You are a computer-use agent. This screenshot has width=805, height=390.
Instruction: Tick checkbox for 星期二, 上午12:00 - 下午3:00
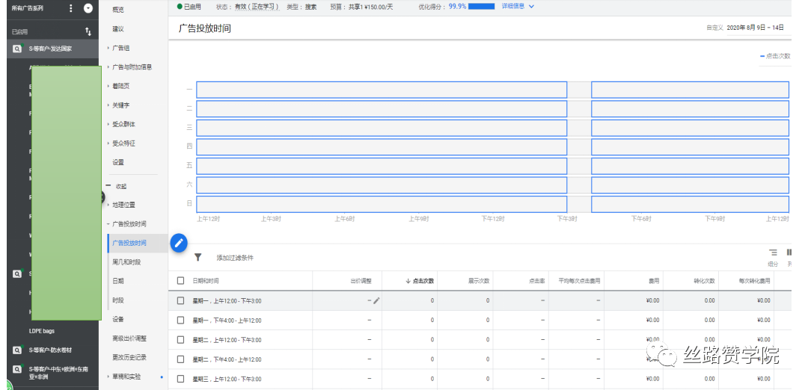[x=180, y=340]
